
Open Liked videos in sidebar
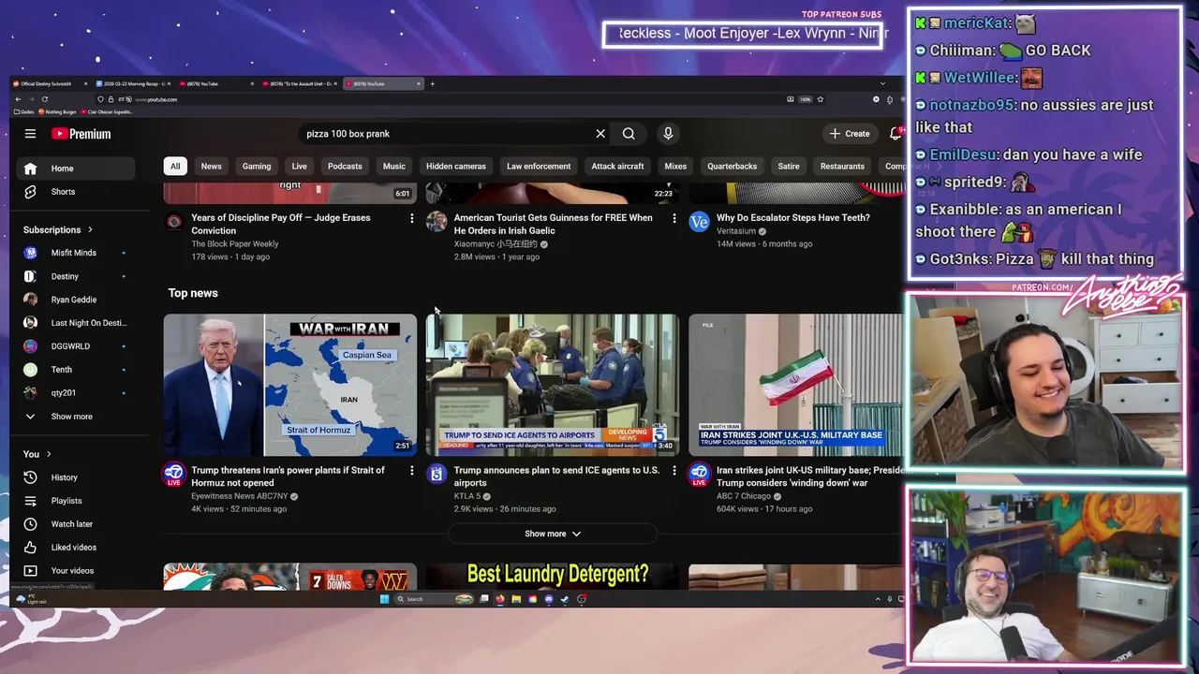tap(76, 548)
